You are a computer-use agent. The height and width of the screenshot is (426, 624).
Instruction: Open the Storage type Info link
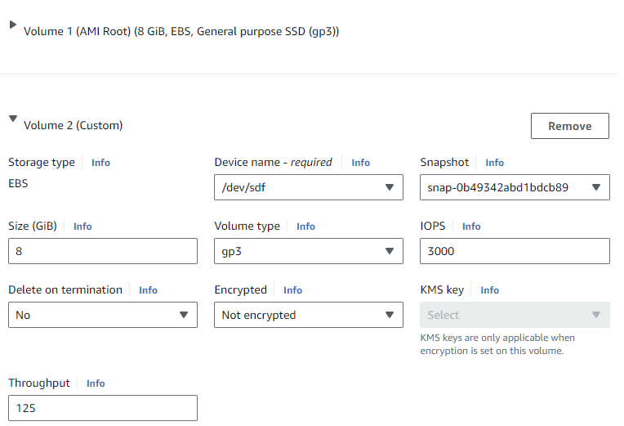click(100, 163)
